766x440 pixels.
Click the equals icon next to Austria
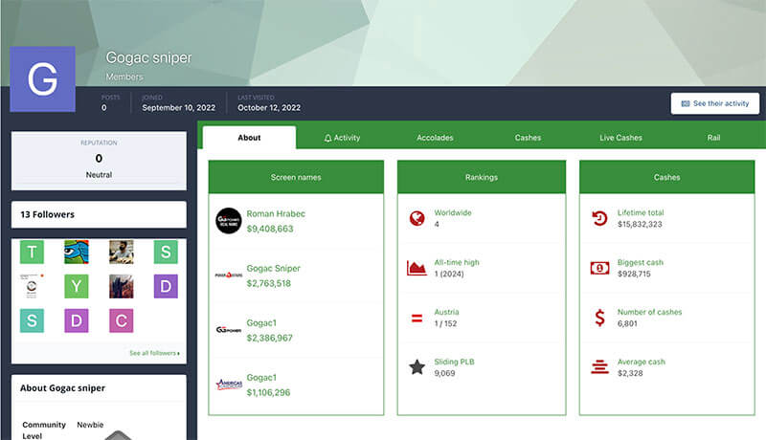(417, 318)
